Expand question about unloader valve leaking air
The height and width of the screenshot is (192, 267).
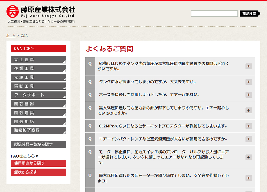(x=249, y=157)
